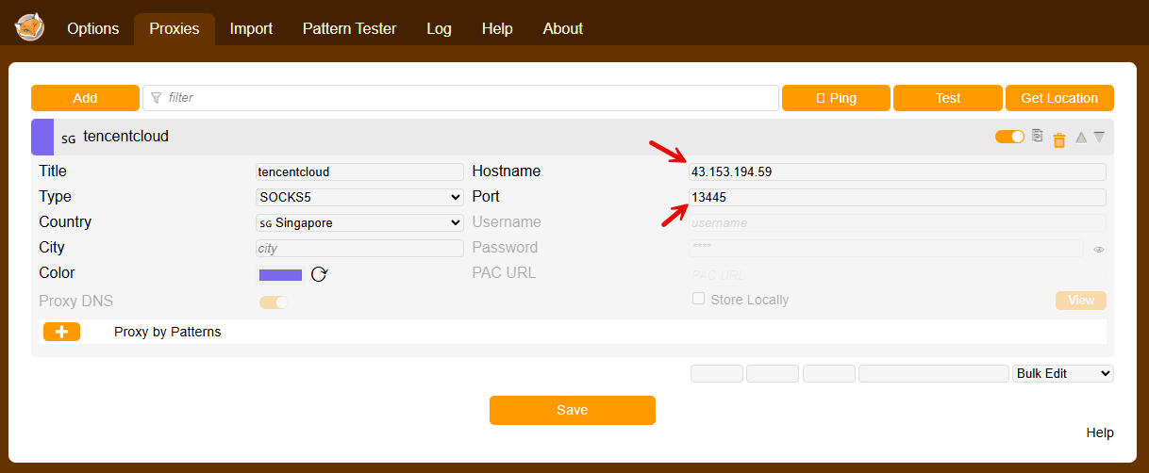
Task: Click the Add proxy button
Action: (85, 98)
